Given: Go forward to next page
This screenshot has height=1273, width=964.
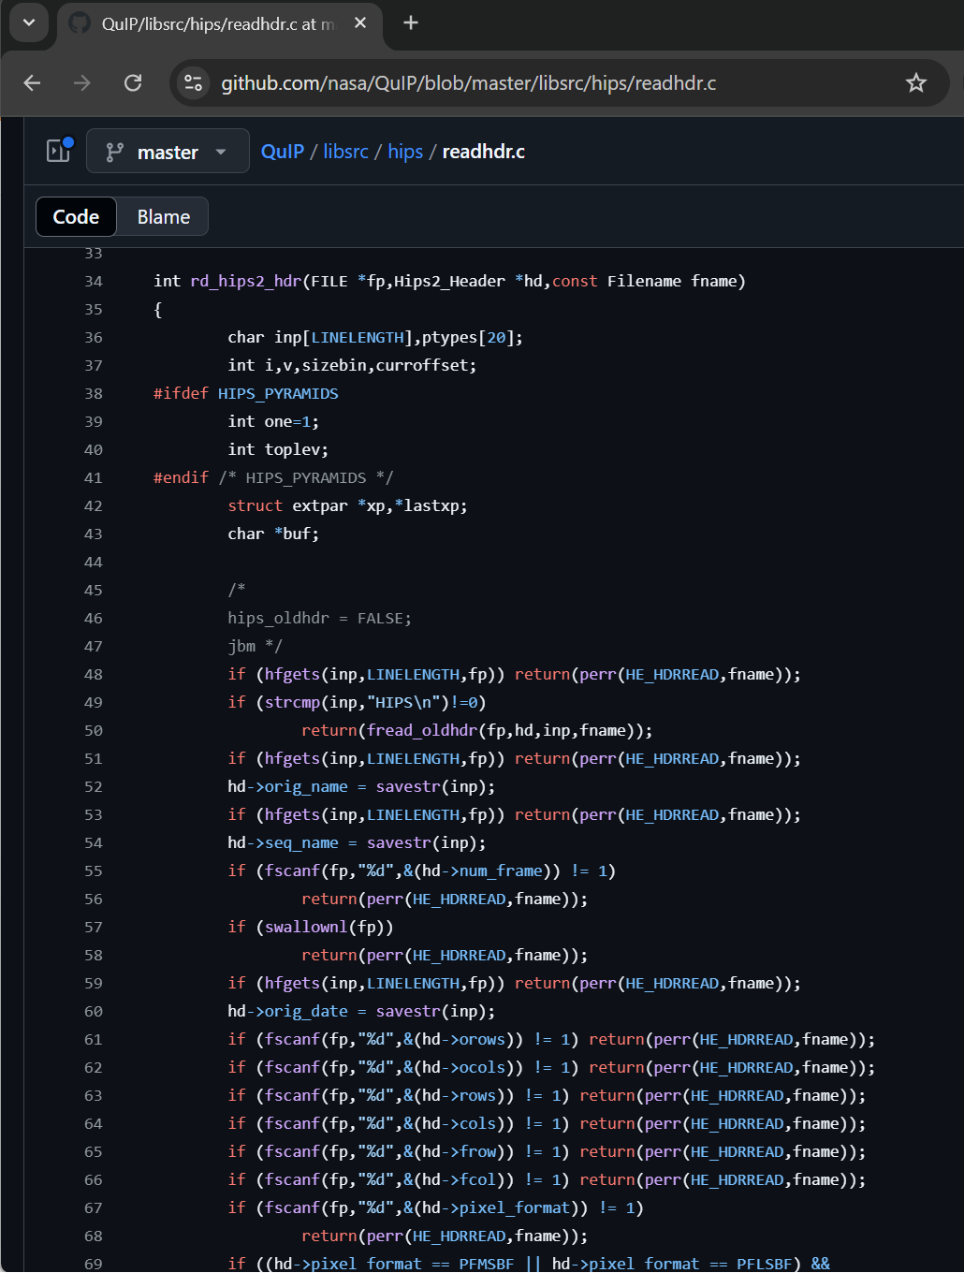Looking at the screenshot, I should coord(82,83).
